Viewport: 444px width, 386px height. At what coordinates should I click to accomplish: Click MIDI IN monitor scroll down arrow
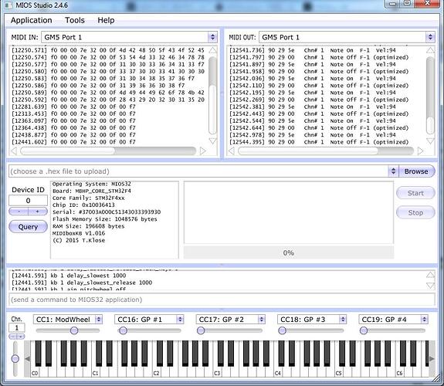pos(212,141)
